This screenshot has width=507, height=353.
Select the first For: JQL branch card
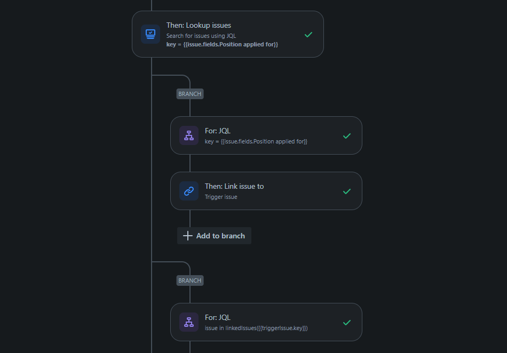click(x=266, y=135)
